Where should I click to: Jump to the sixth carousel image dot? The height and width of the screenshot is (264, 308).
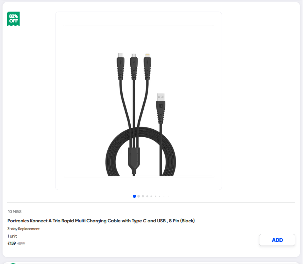coord(156,196)
